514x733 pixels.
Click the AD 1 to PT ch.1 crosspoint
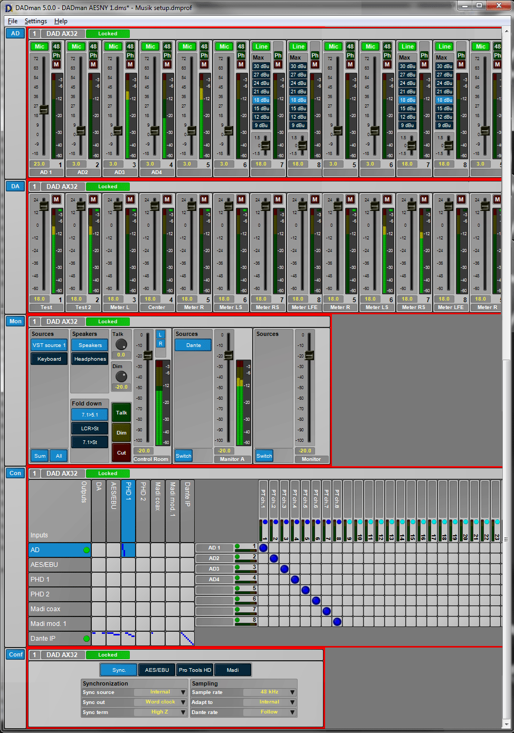(x=263, y=548)
